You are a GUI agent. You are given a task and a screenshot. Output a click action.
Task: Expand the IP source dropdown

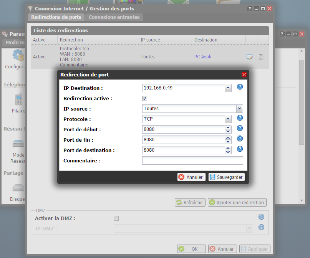240,109
